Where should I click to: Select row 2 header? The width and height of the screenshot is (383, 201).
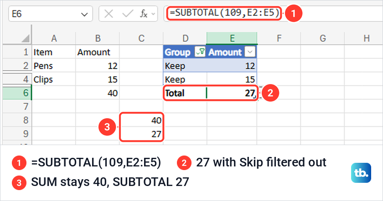17,65
